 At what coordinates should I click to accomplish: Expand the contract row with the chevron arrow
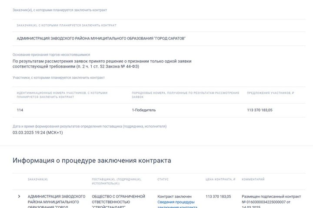coord(19,196)
